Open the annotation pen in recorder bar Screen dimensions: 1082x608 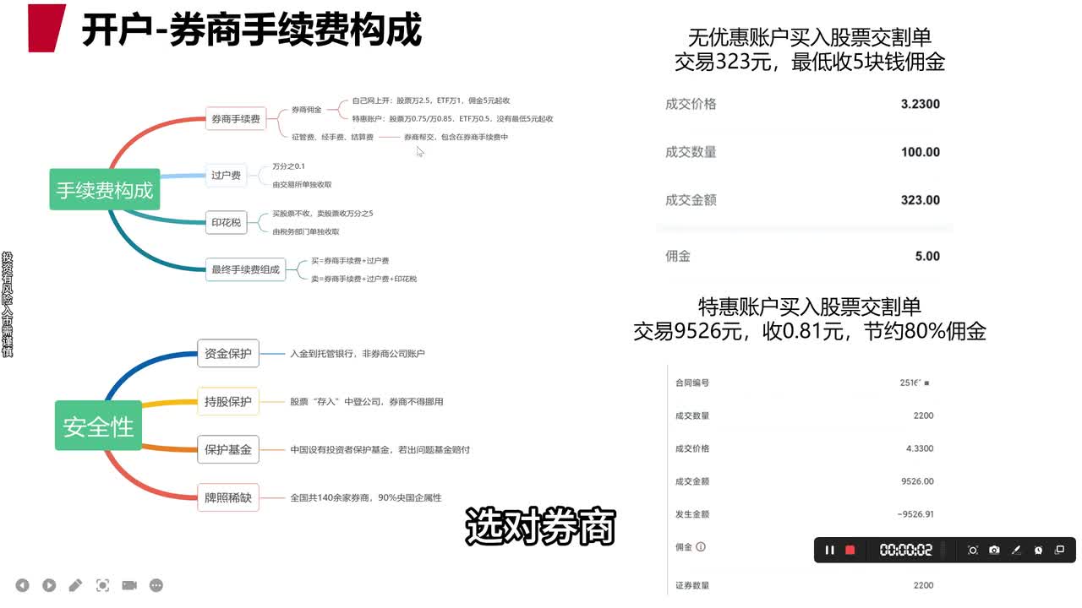(x=1016, y=550)
